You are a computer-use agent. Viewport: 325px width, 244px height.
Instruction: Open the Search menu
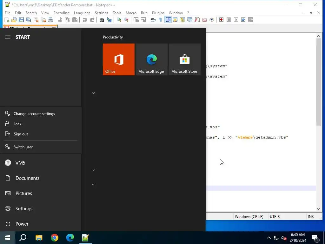click(x=31, y=13)
